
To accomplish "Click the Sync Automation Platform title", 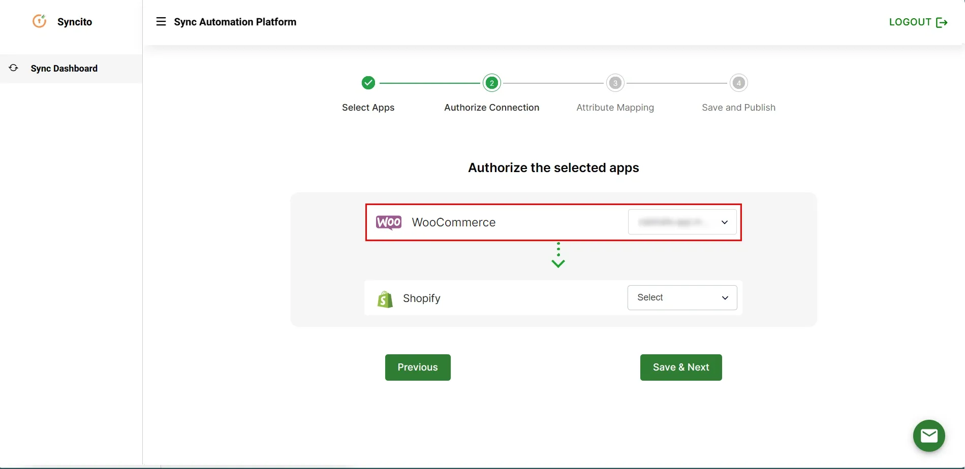I will (235, 21).
